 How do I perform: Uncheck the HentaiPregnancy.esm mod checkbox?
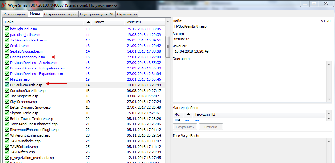(x=7, y=57)
